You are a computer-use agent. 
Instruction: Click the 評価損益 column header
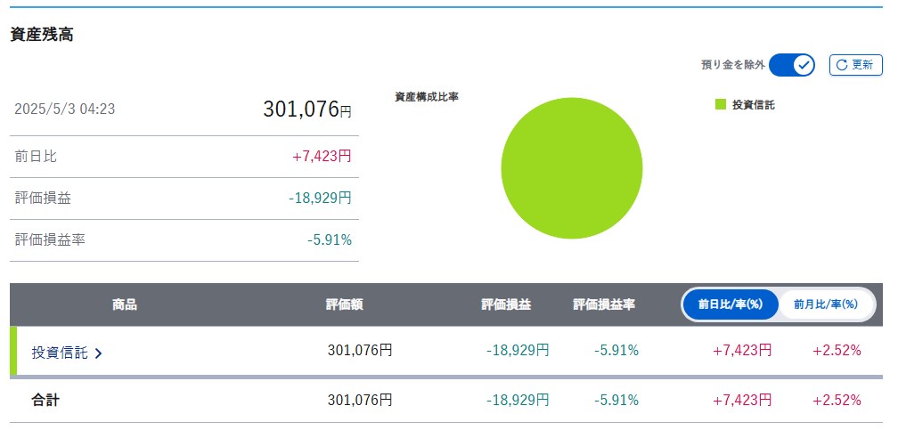[506, 305]
